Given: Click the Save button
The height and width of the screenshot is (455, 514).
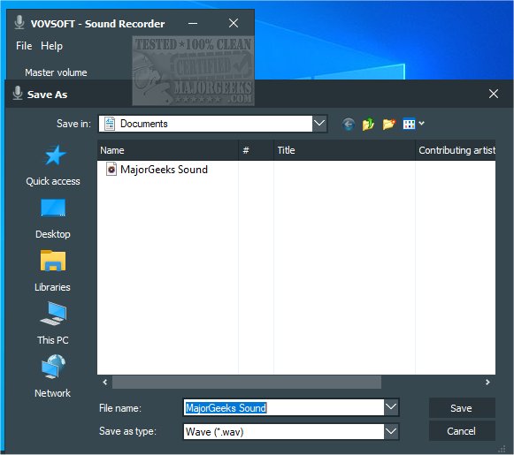Looking at the screenshot, I should 462,408.
